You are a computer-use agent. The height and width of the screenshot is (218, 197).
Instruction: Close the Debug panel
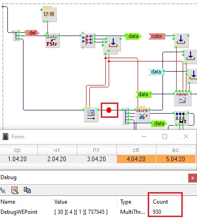pos(192,178)
